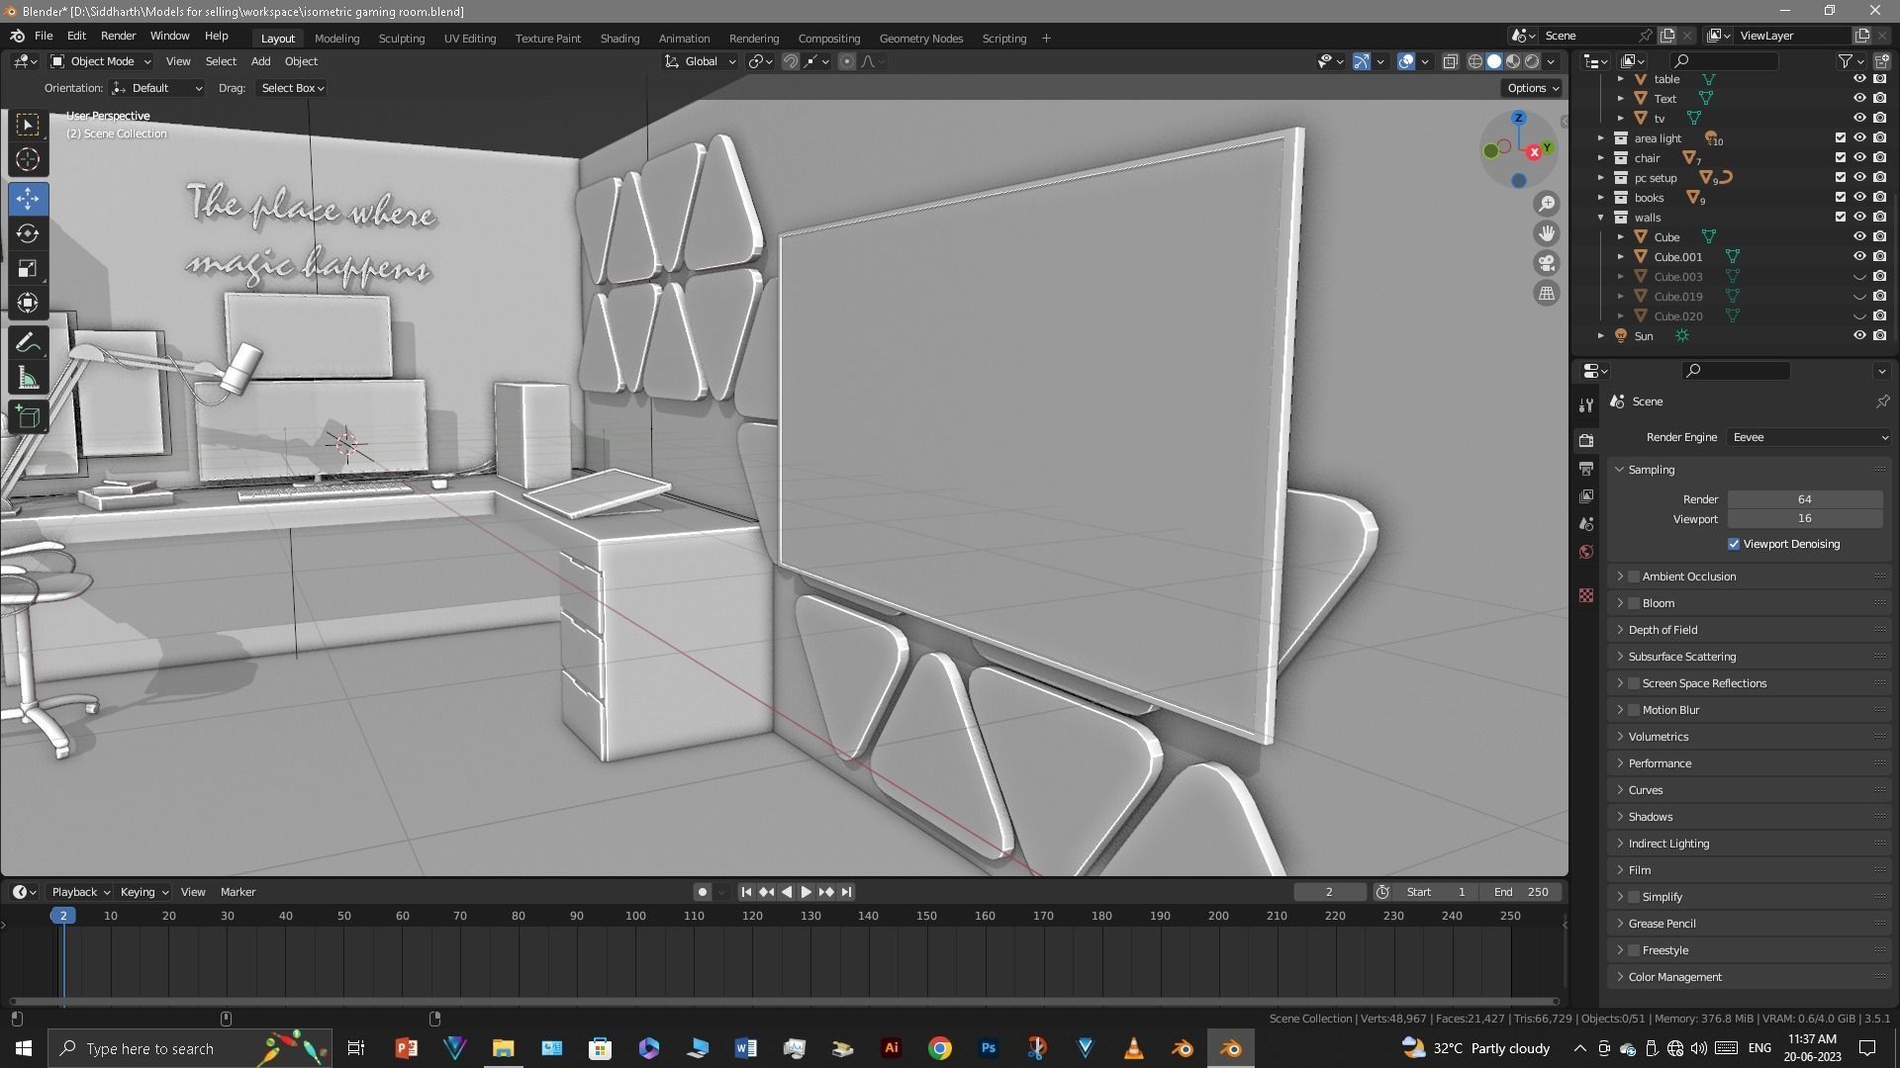Select the Cursor tool in the toolbar
The height and width of the screenshot is (1068, 1900).
[x=28, y=159]
